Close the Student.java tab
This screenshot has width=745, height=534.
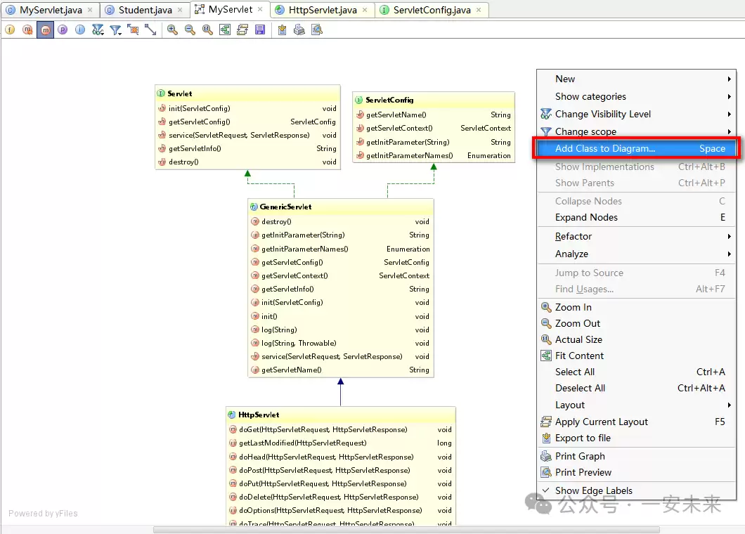point(180,10)
